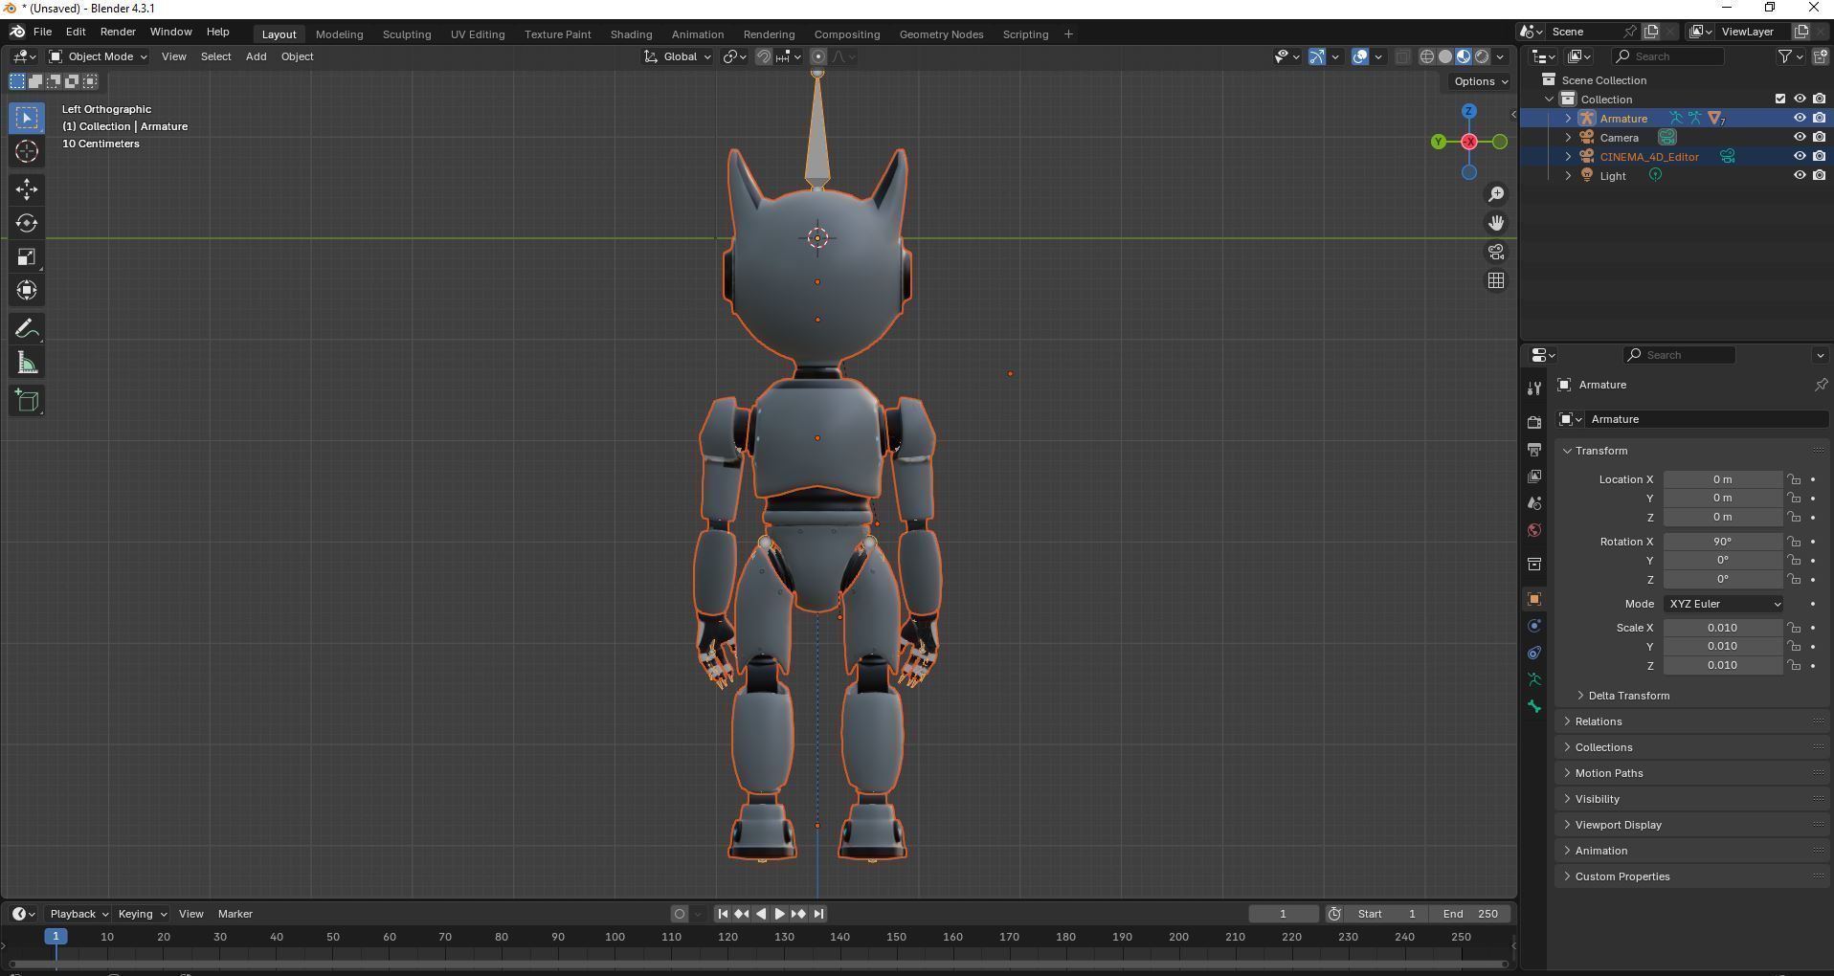
Task: Select the Annotate tool
Action: pos(27,329)
